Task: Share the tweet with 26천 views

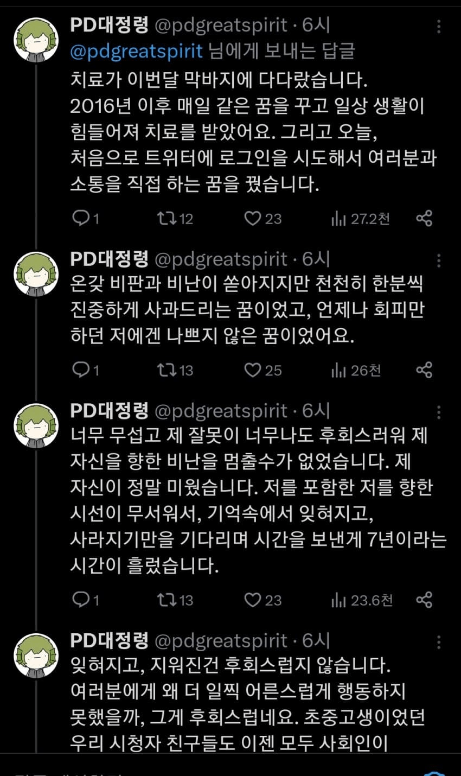Action: pos(424,370)
